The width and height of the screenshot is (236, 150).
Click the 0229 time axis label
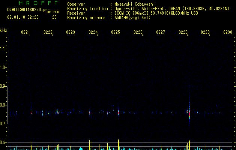tap(205, 32)
